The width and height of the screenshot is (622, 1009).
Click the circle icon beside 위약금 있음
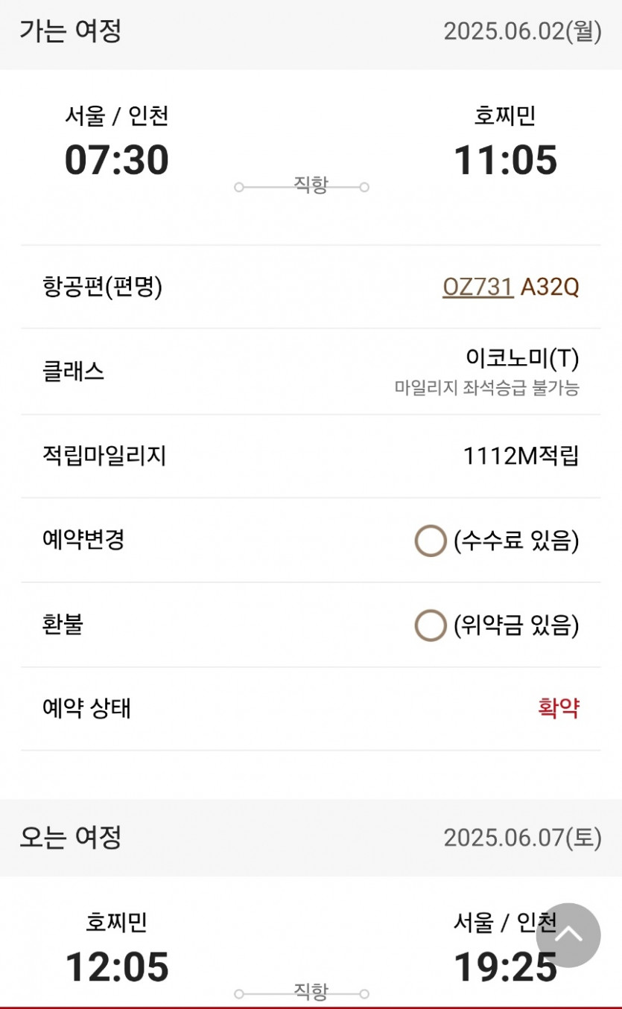430,626
